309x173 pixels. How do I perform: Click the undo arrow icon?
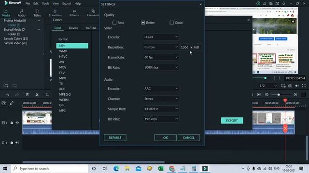click(7, 95)
